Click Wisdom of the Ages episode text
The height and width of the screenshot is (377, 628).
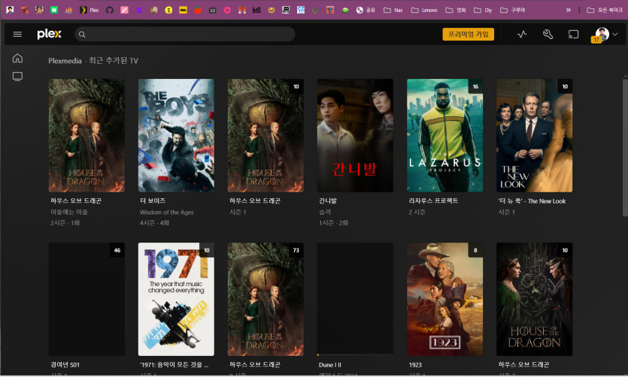[x=167, y=213]
